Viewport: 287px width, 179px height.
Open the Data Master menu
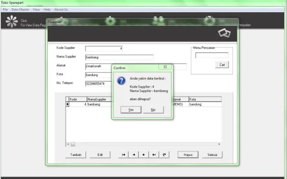click(x=20, y=10)
